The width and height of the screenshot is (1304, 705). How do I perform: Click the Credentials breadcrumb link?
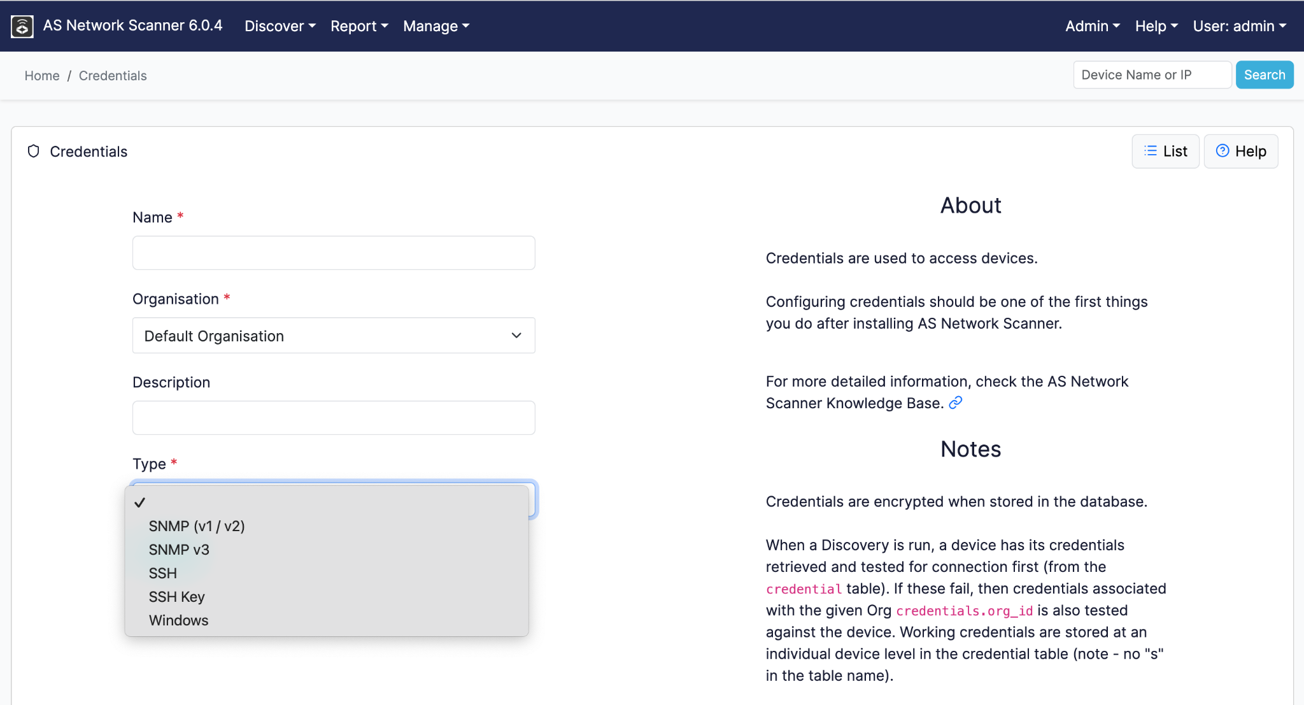[x=113, y=76]
